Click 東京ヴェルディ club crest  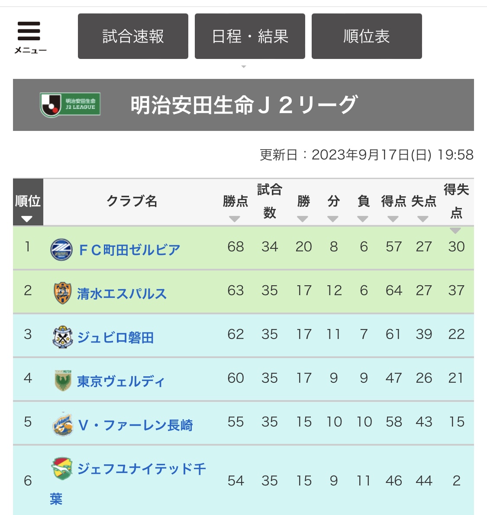[63, 380]
